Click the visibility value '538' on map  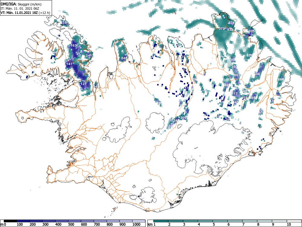pyautogui.click(x=230, y=30)
